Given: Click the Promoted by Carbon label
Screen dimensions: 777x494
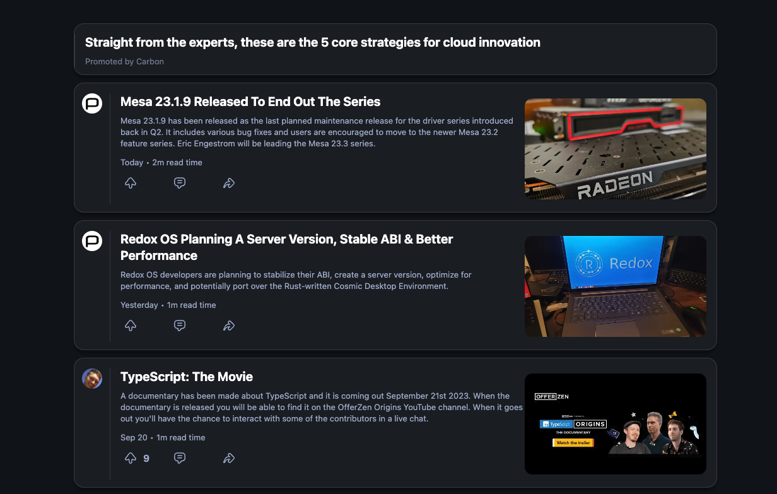Looking at the screenshot, I should click(x=124, y=61).
